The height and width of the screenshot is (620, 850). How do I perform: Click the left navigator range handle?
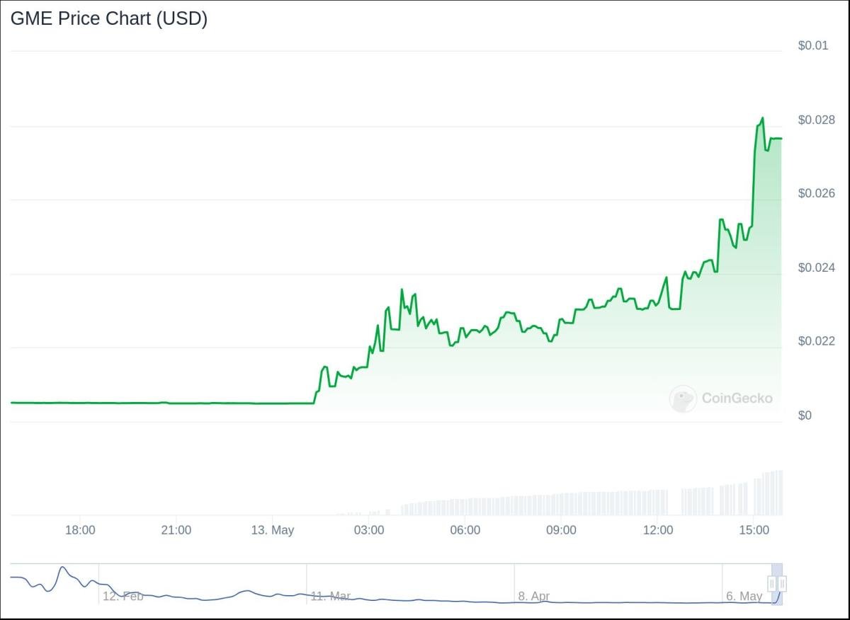coord(772,584)
